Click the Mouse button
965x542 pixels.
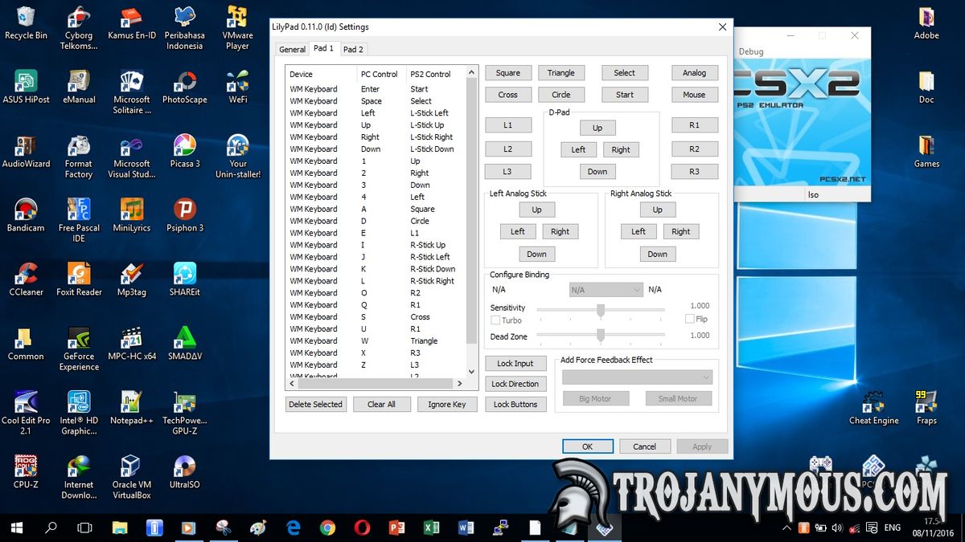tap(695, 95)
